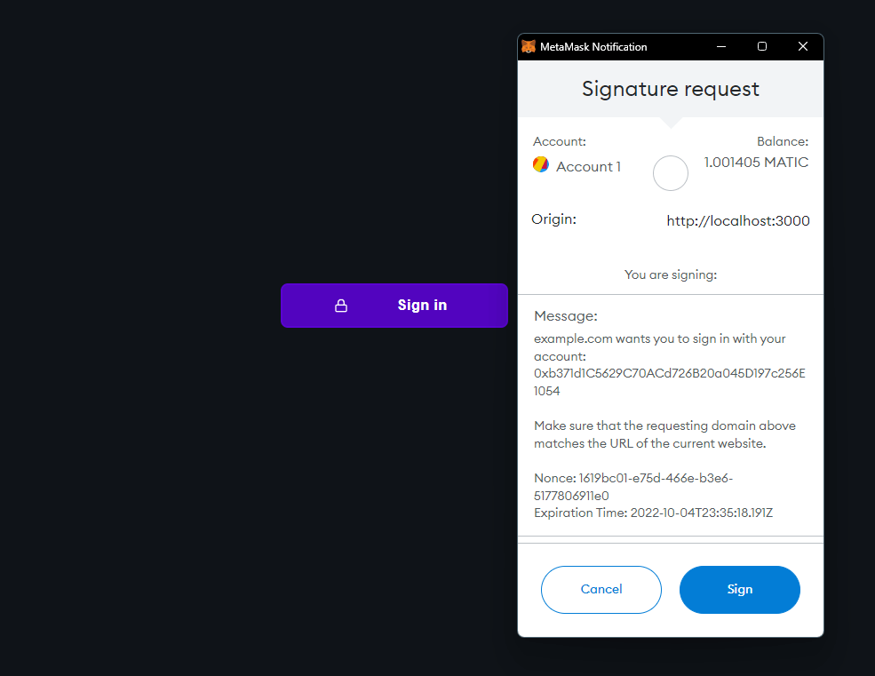Image resolution: width=875 pixels, height=676 pixels.
Task: Click the minimize icon on the MetaMask window
Action: 720,46
